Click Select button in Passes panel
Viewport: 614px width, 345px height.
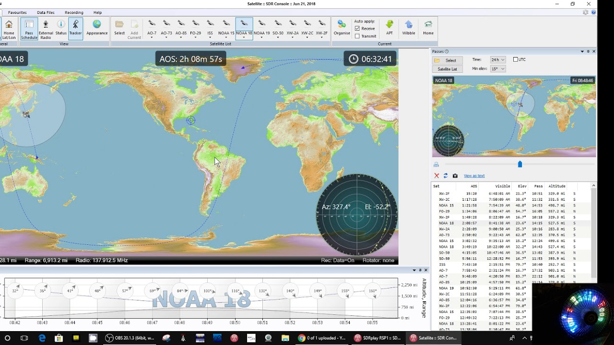click(x=448, y=60)
